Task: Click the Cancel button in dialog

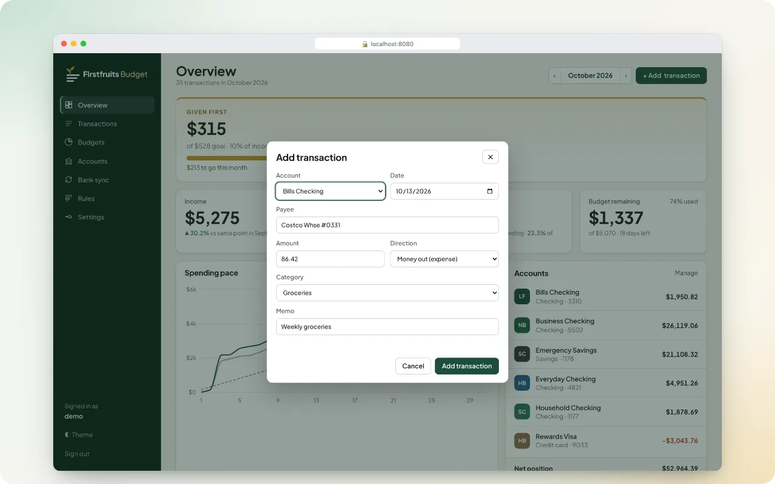Action: click(413, 366)
